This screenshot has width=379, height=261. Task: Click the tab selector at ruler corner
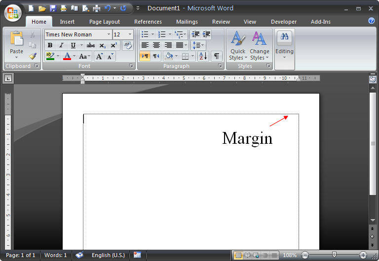(8, 78)
